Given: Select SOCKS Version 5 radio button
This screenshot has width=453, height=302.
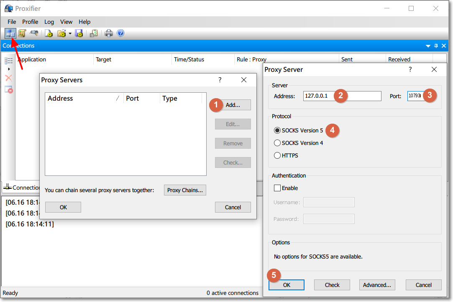Looking at the screenshot, I should click(x=277, y=130).
